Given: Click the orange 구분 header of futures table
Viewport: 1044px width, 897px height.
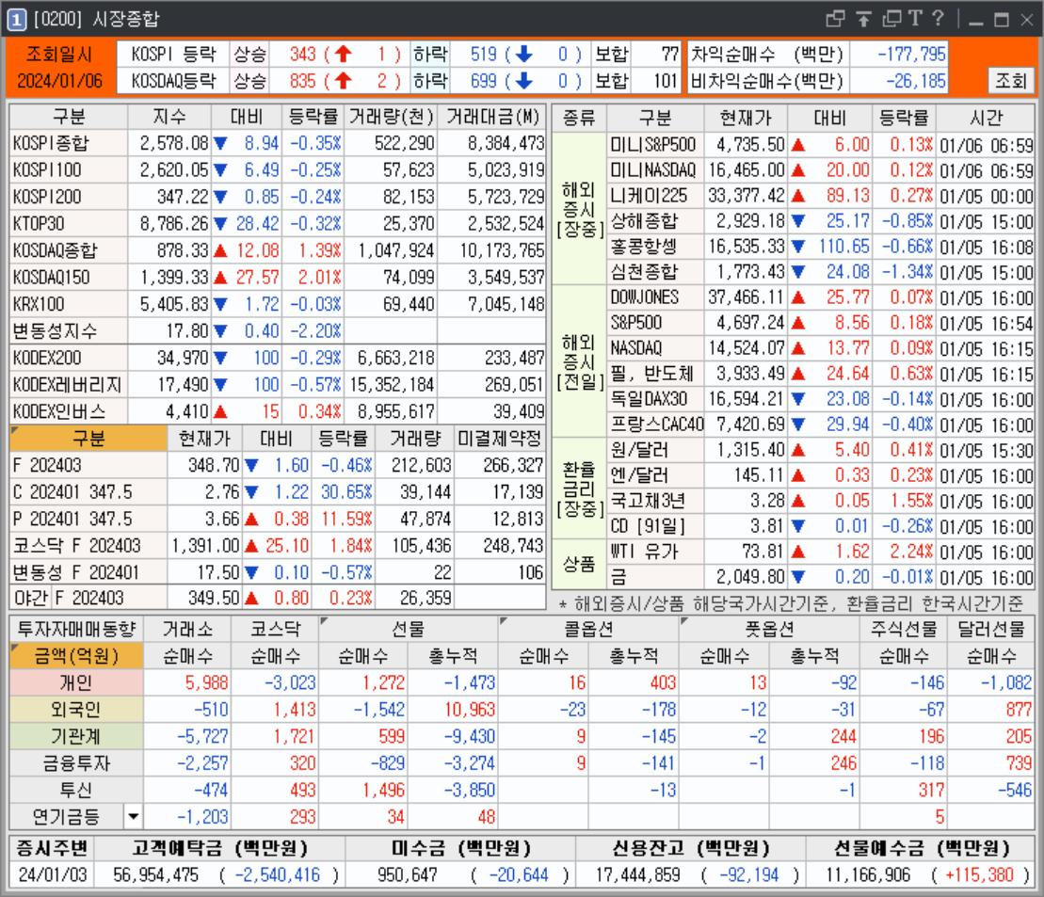Looking at the screenshot, I should point(88,439).
